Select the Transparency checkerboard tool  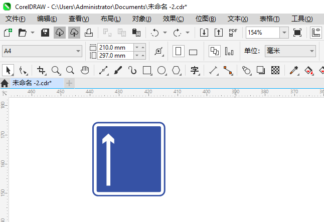click(x=275, y=71)
